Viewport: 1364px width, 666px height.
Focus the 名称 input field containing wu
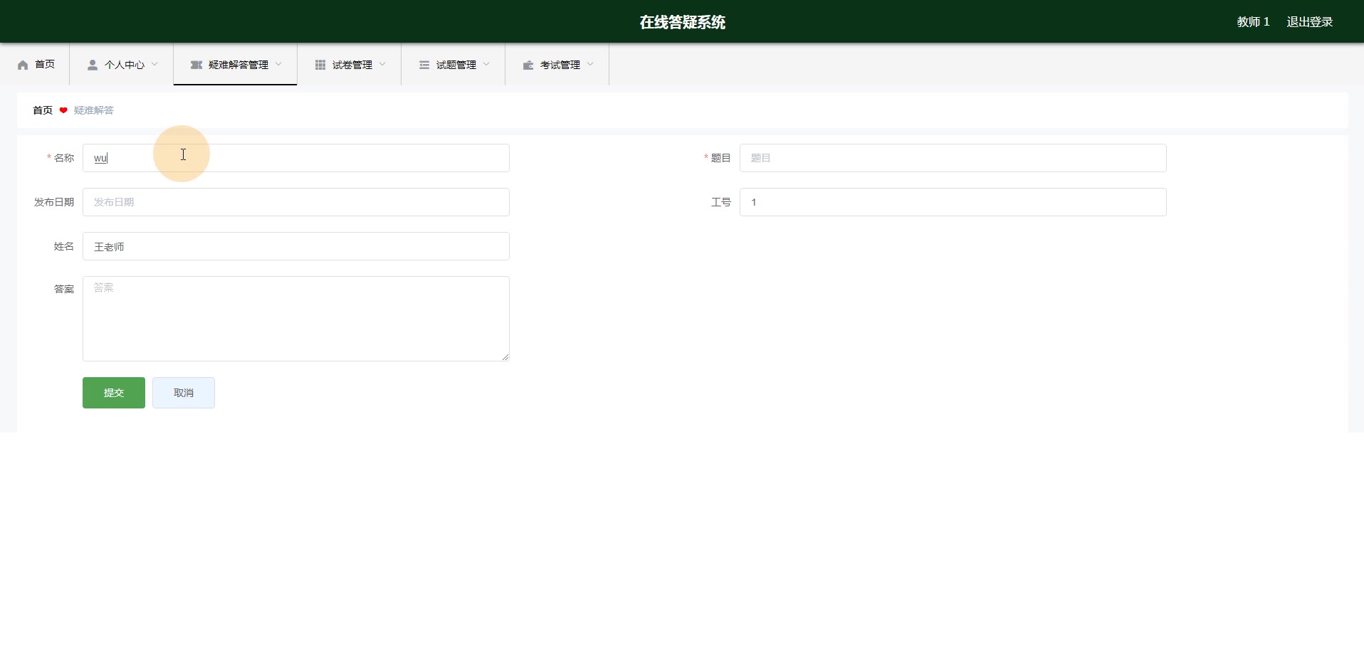coord(296,158)
